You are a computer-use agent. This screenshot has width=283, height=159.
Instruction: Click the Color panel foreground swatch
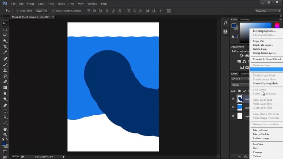[234, 26]
